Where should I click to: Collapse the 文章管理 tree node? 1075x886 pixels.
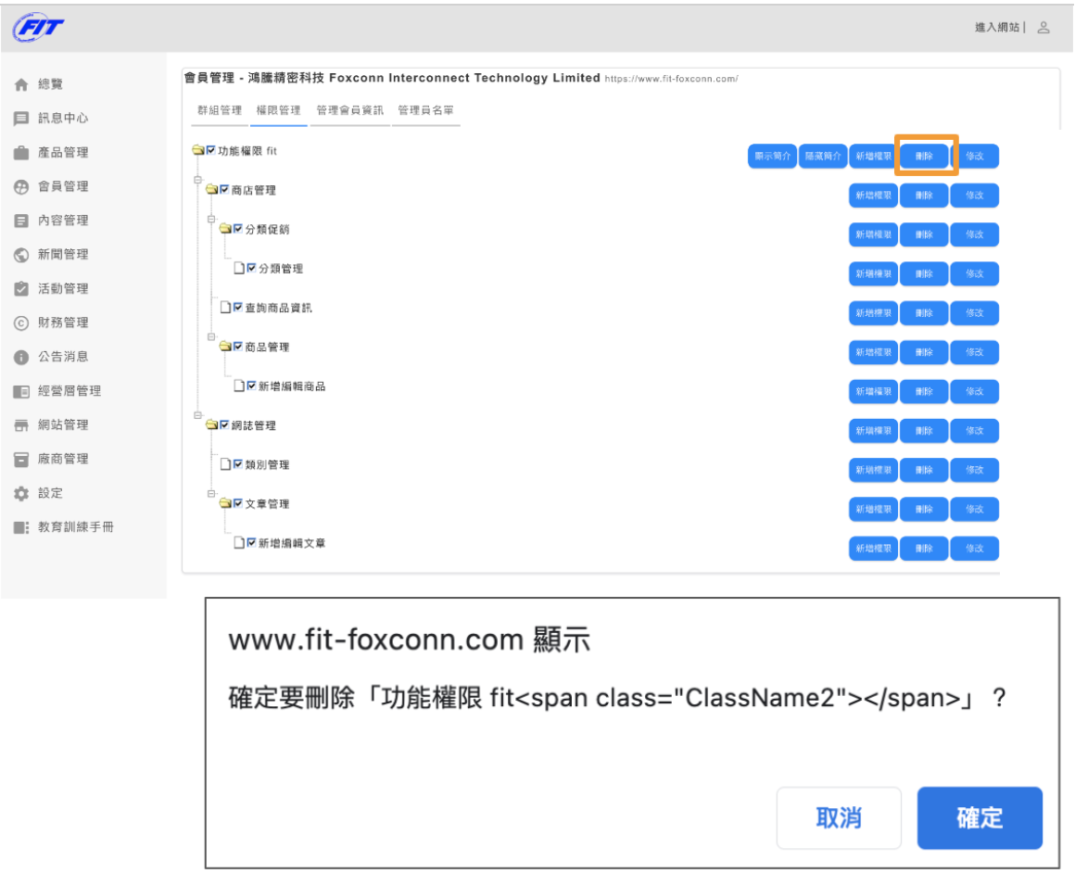tap(211, 494)
